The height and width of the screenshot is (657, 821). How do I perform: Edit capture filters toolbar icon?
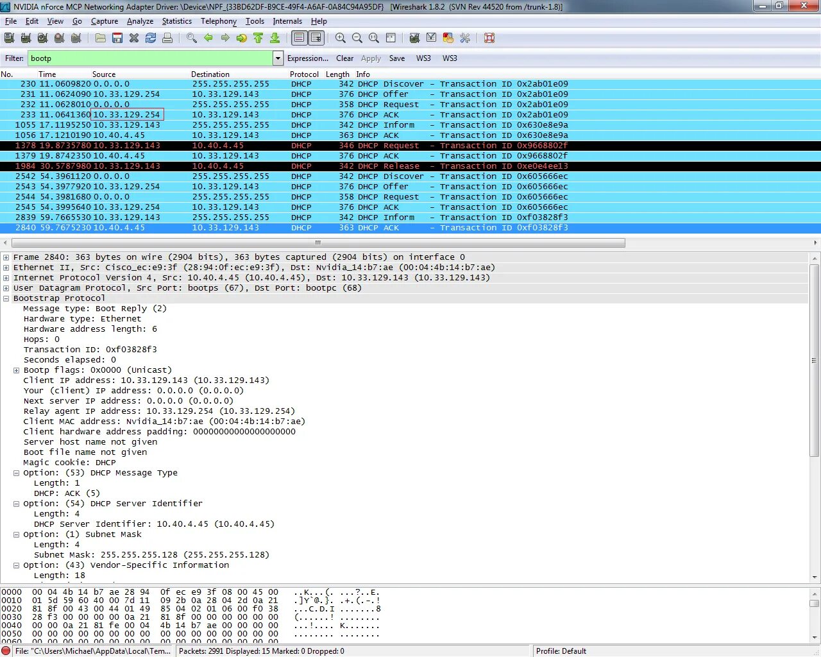point(415,38)
